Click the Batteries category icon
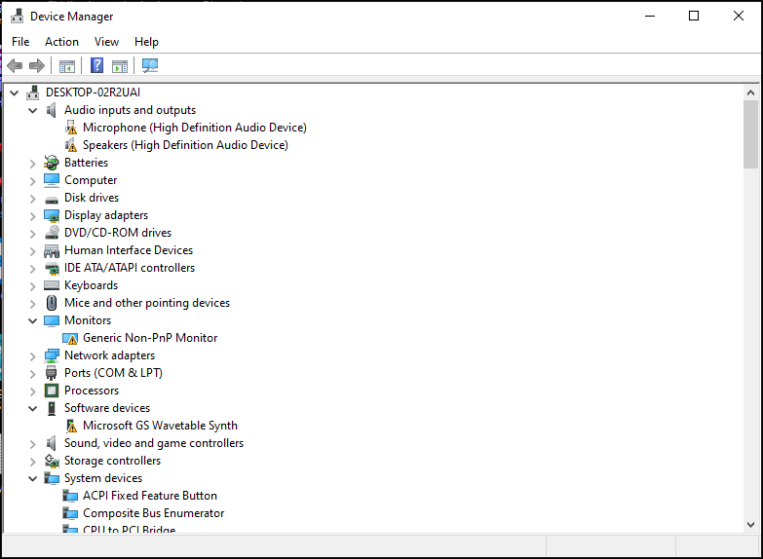The width and height of the screenshot is (763, 559). point(52,163)
